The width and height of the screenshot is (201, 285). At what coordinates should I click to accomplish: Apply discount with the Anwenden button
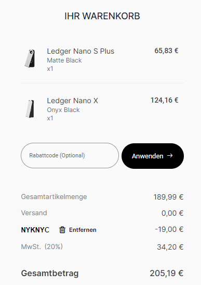(153, 156)
